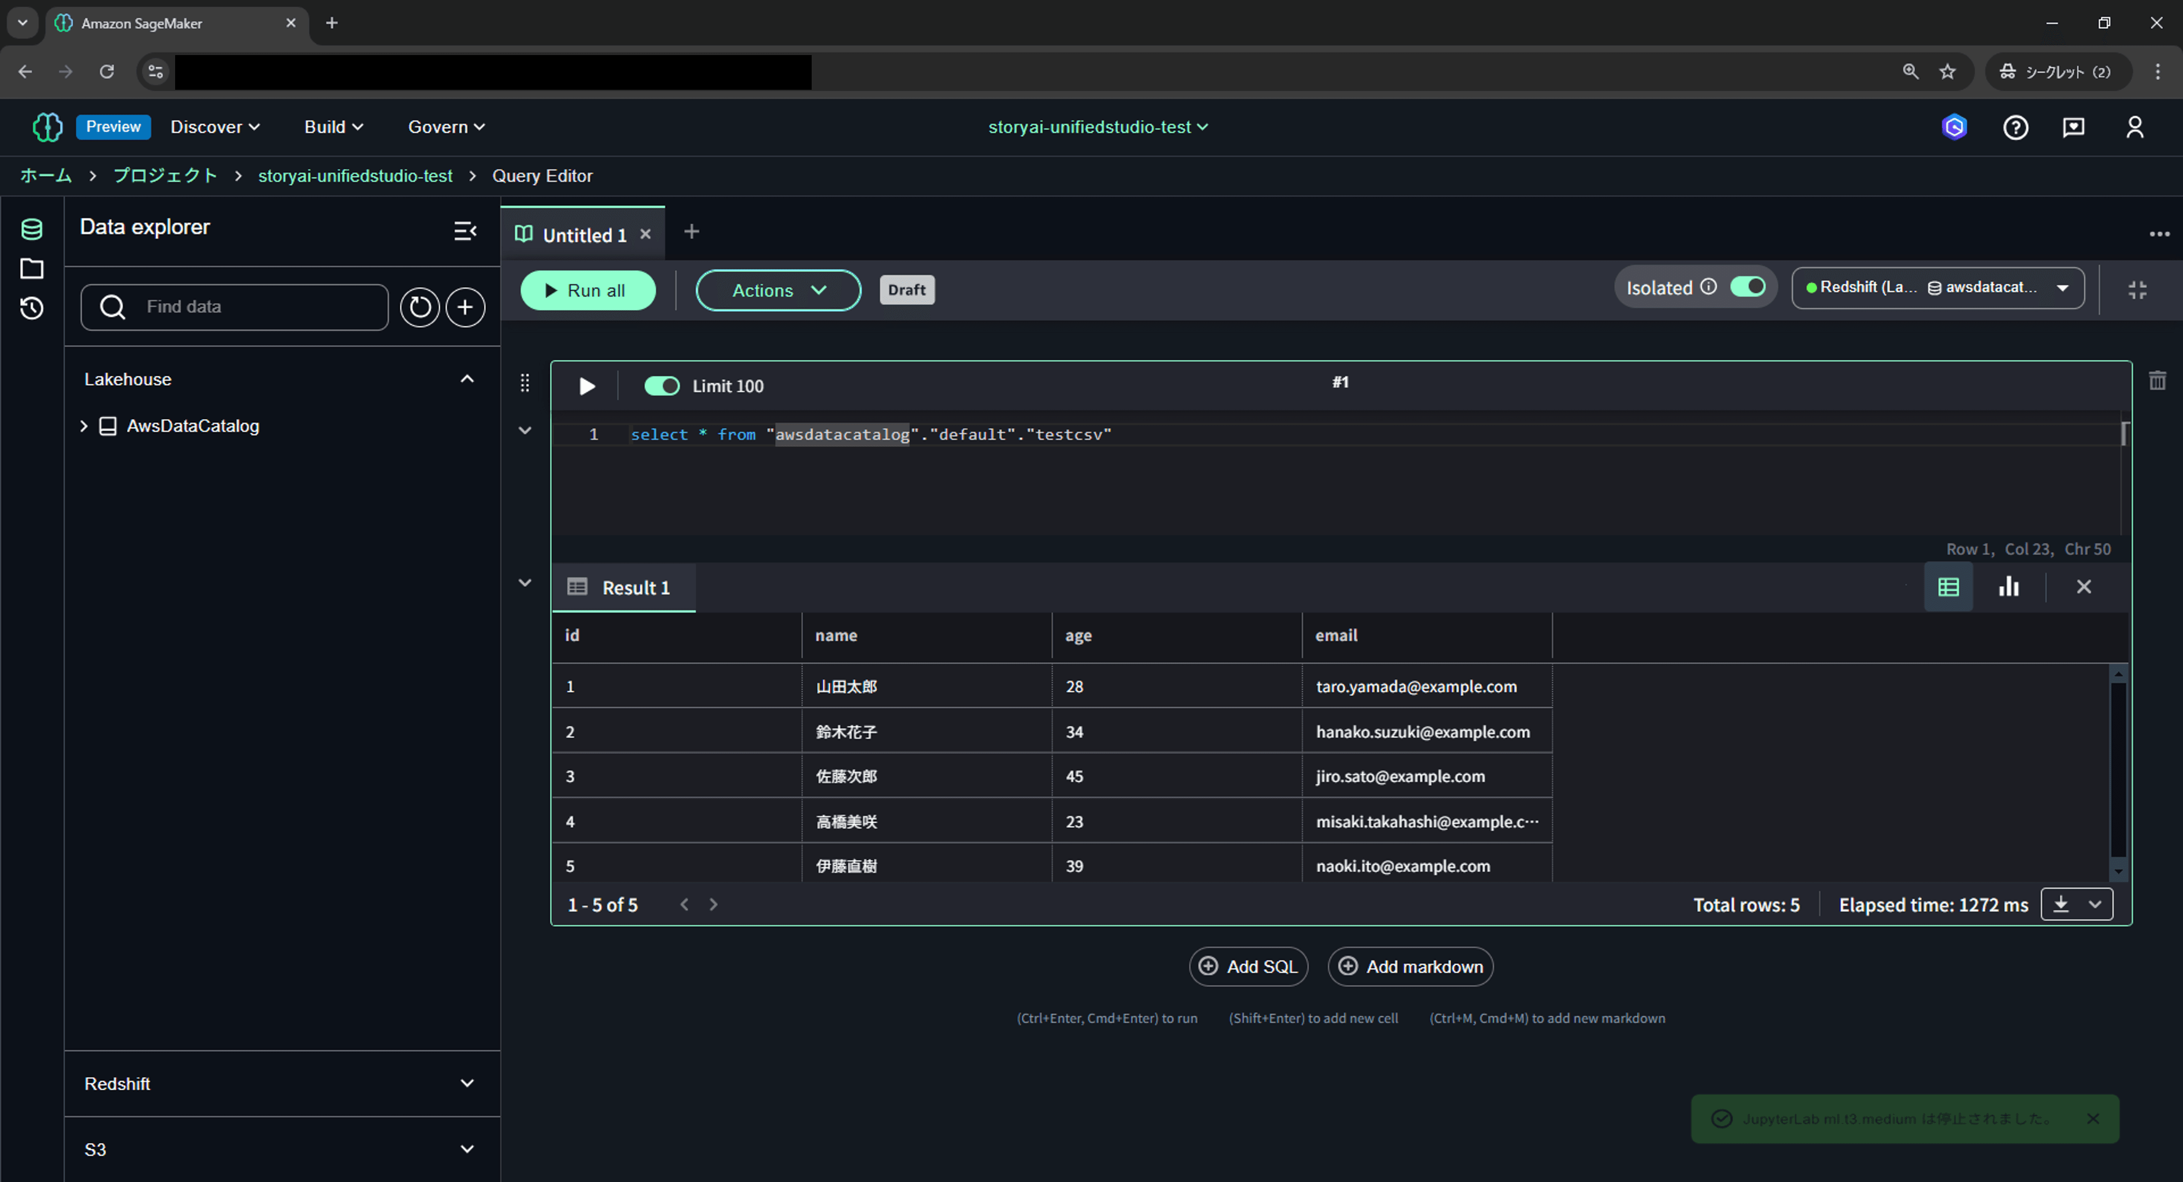
Task: Open the Redshift connection selector dropdown
Action: 1937,287
